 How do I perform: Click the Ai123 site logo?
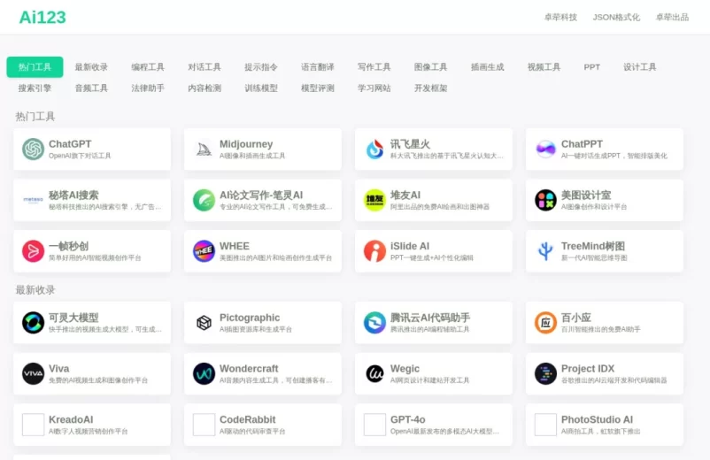[x=42, y=17]
